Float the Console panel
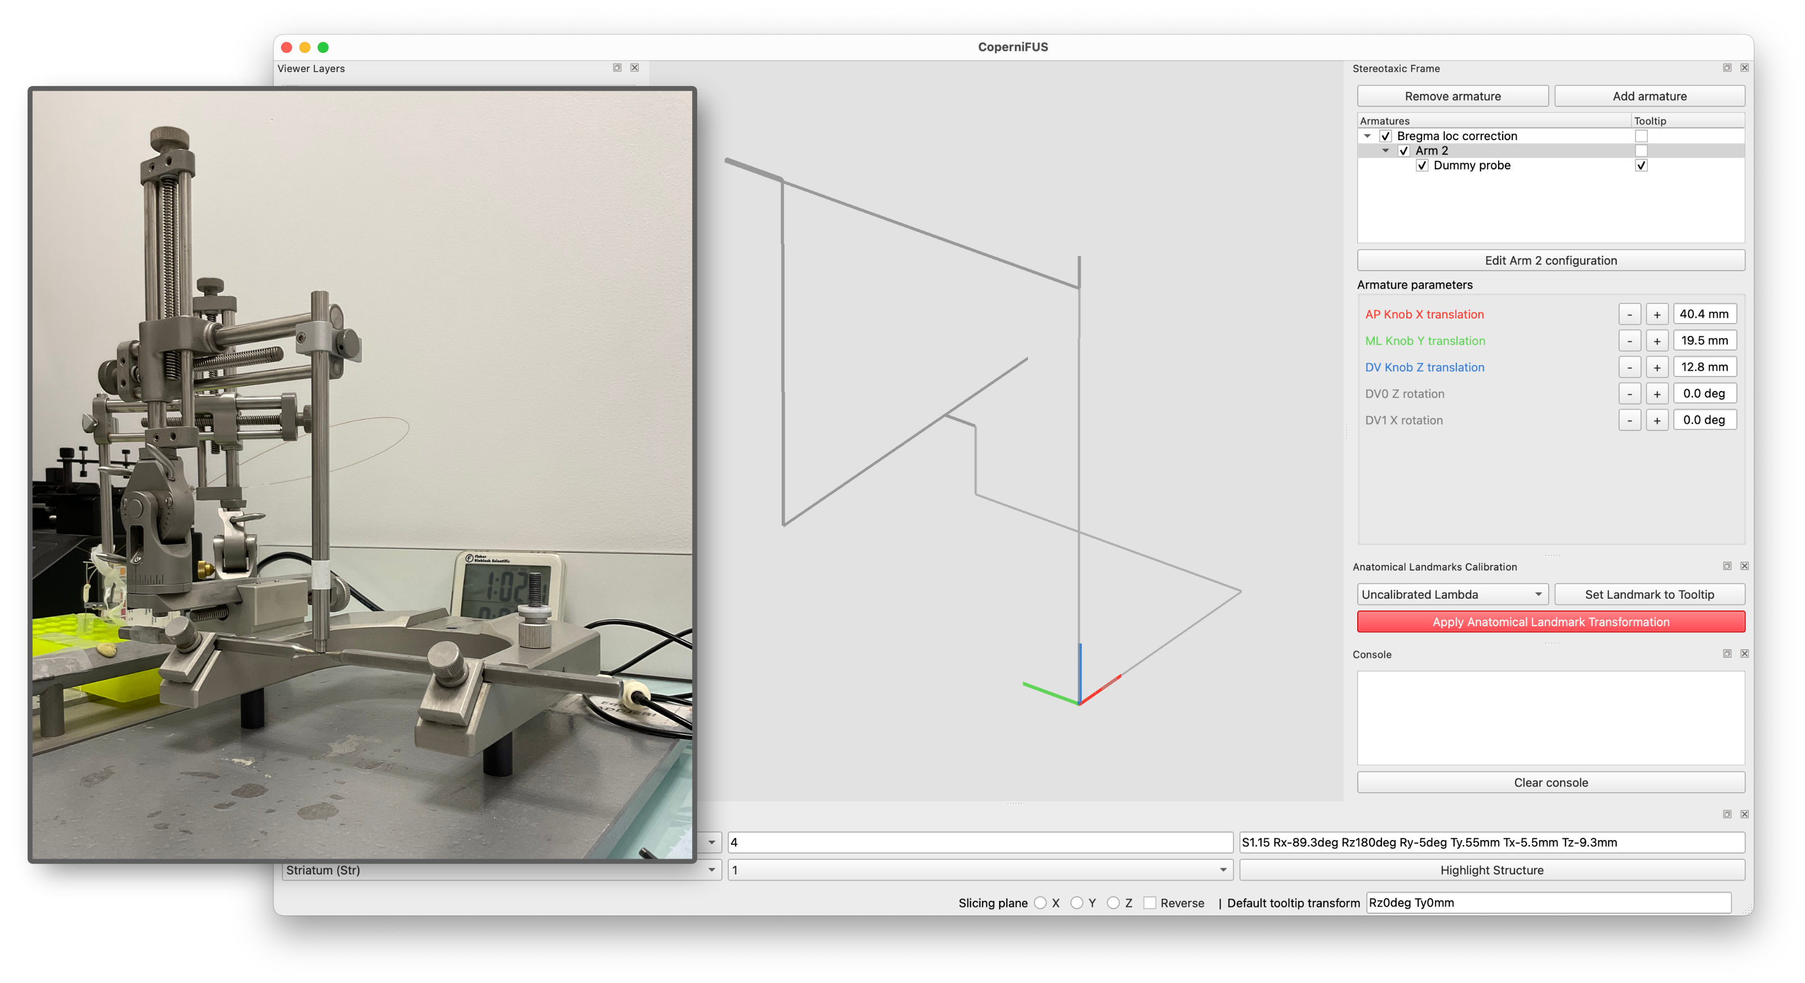This screenshot has height=983, width=1805. (1727, 654)
